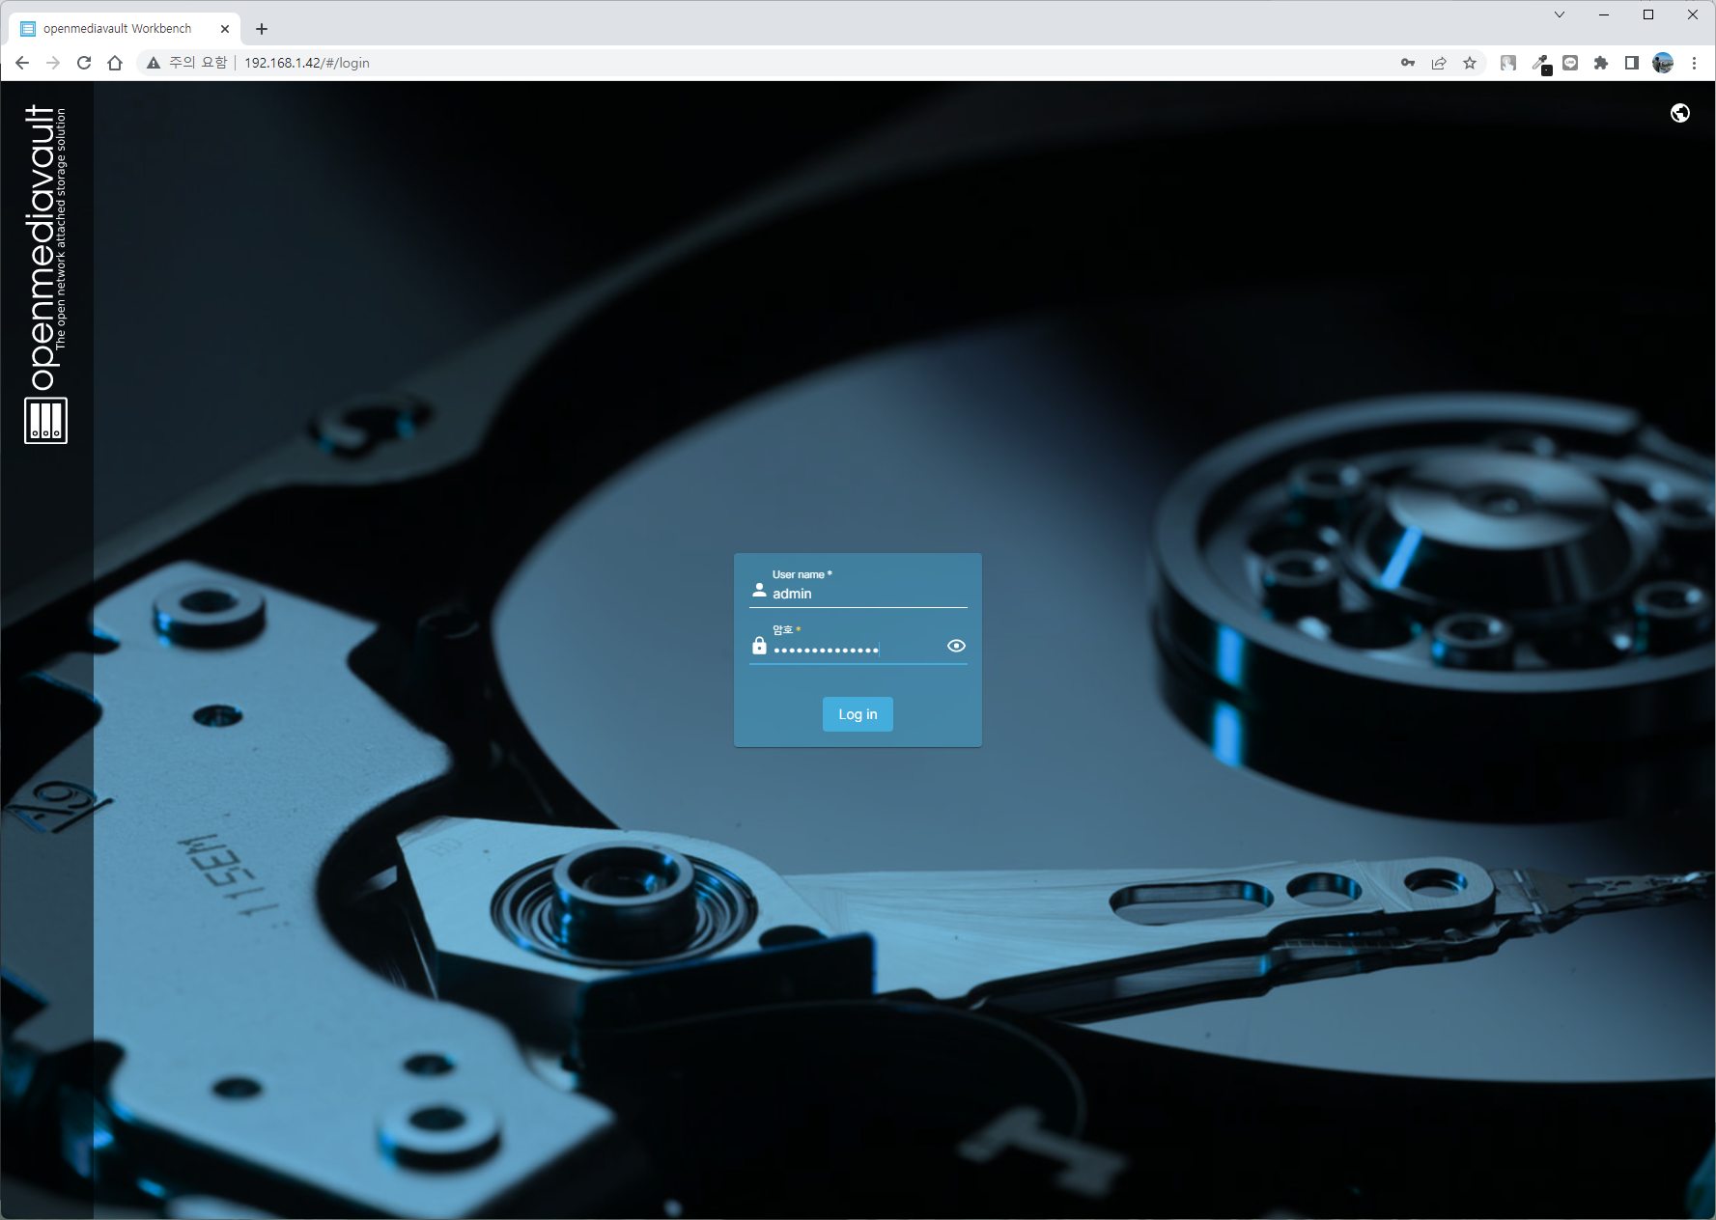The image size is (1716, 1220).
Task: Select the address bar URL 192.168.1.42/#/login
Action: (307, 63)
